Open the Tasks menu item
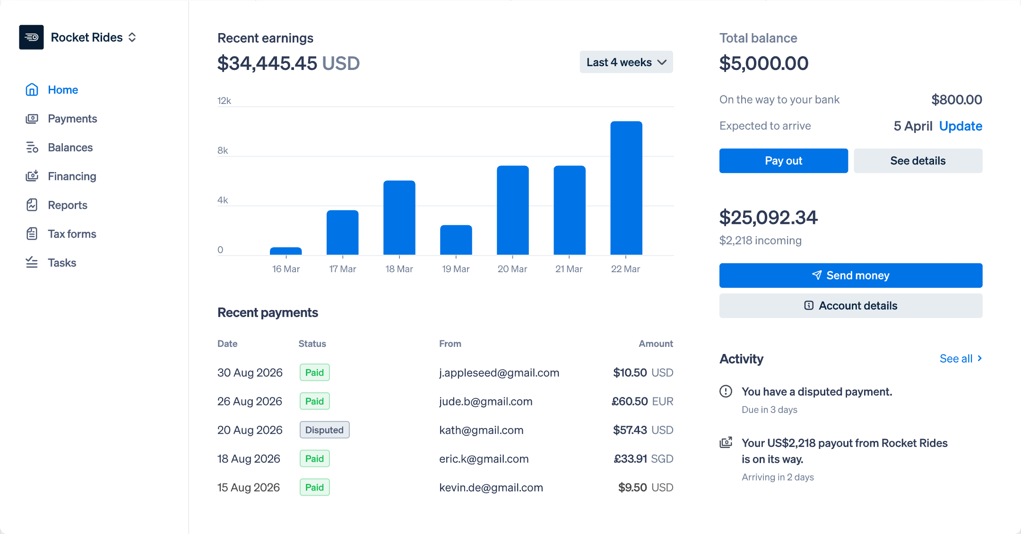Screen dimensions: 1021x534 pos(62,263)
